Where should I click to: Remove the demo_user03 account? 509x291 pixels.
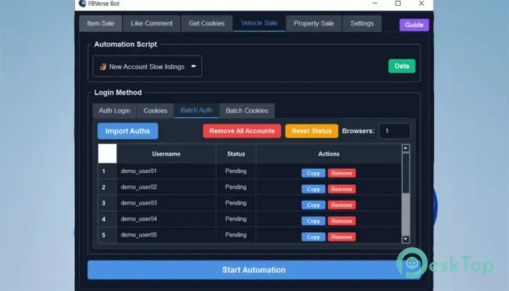(x=342, y=205)
